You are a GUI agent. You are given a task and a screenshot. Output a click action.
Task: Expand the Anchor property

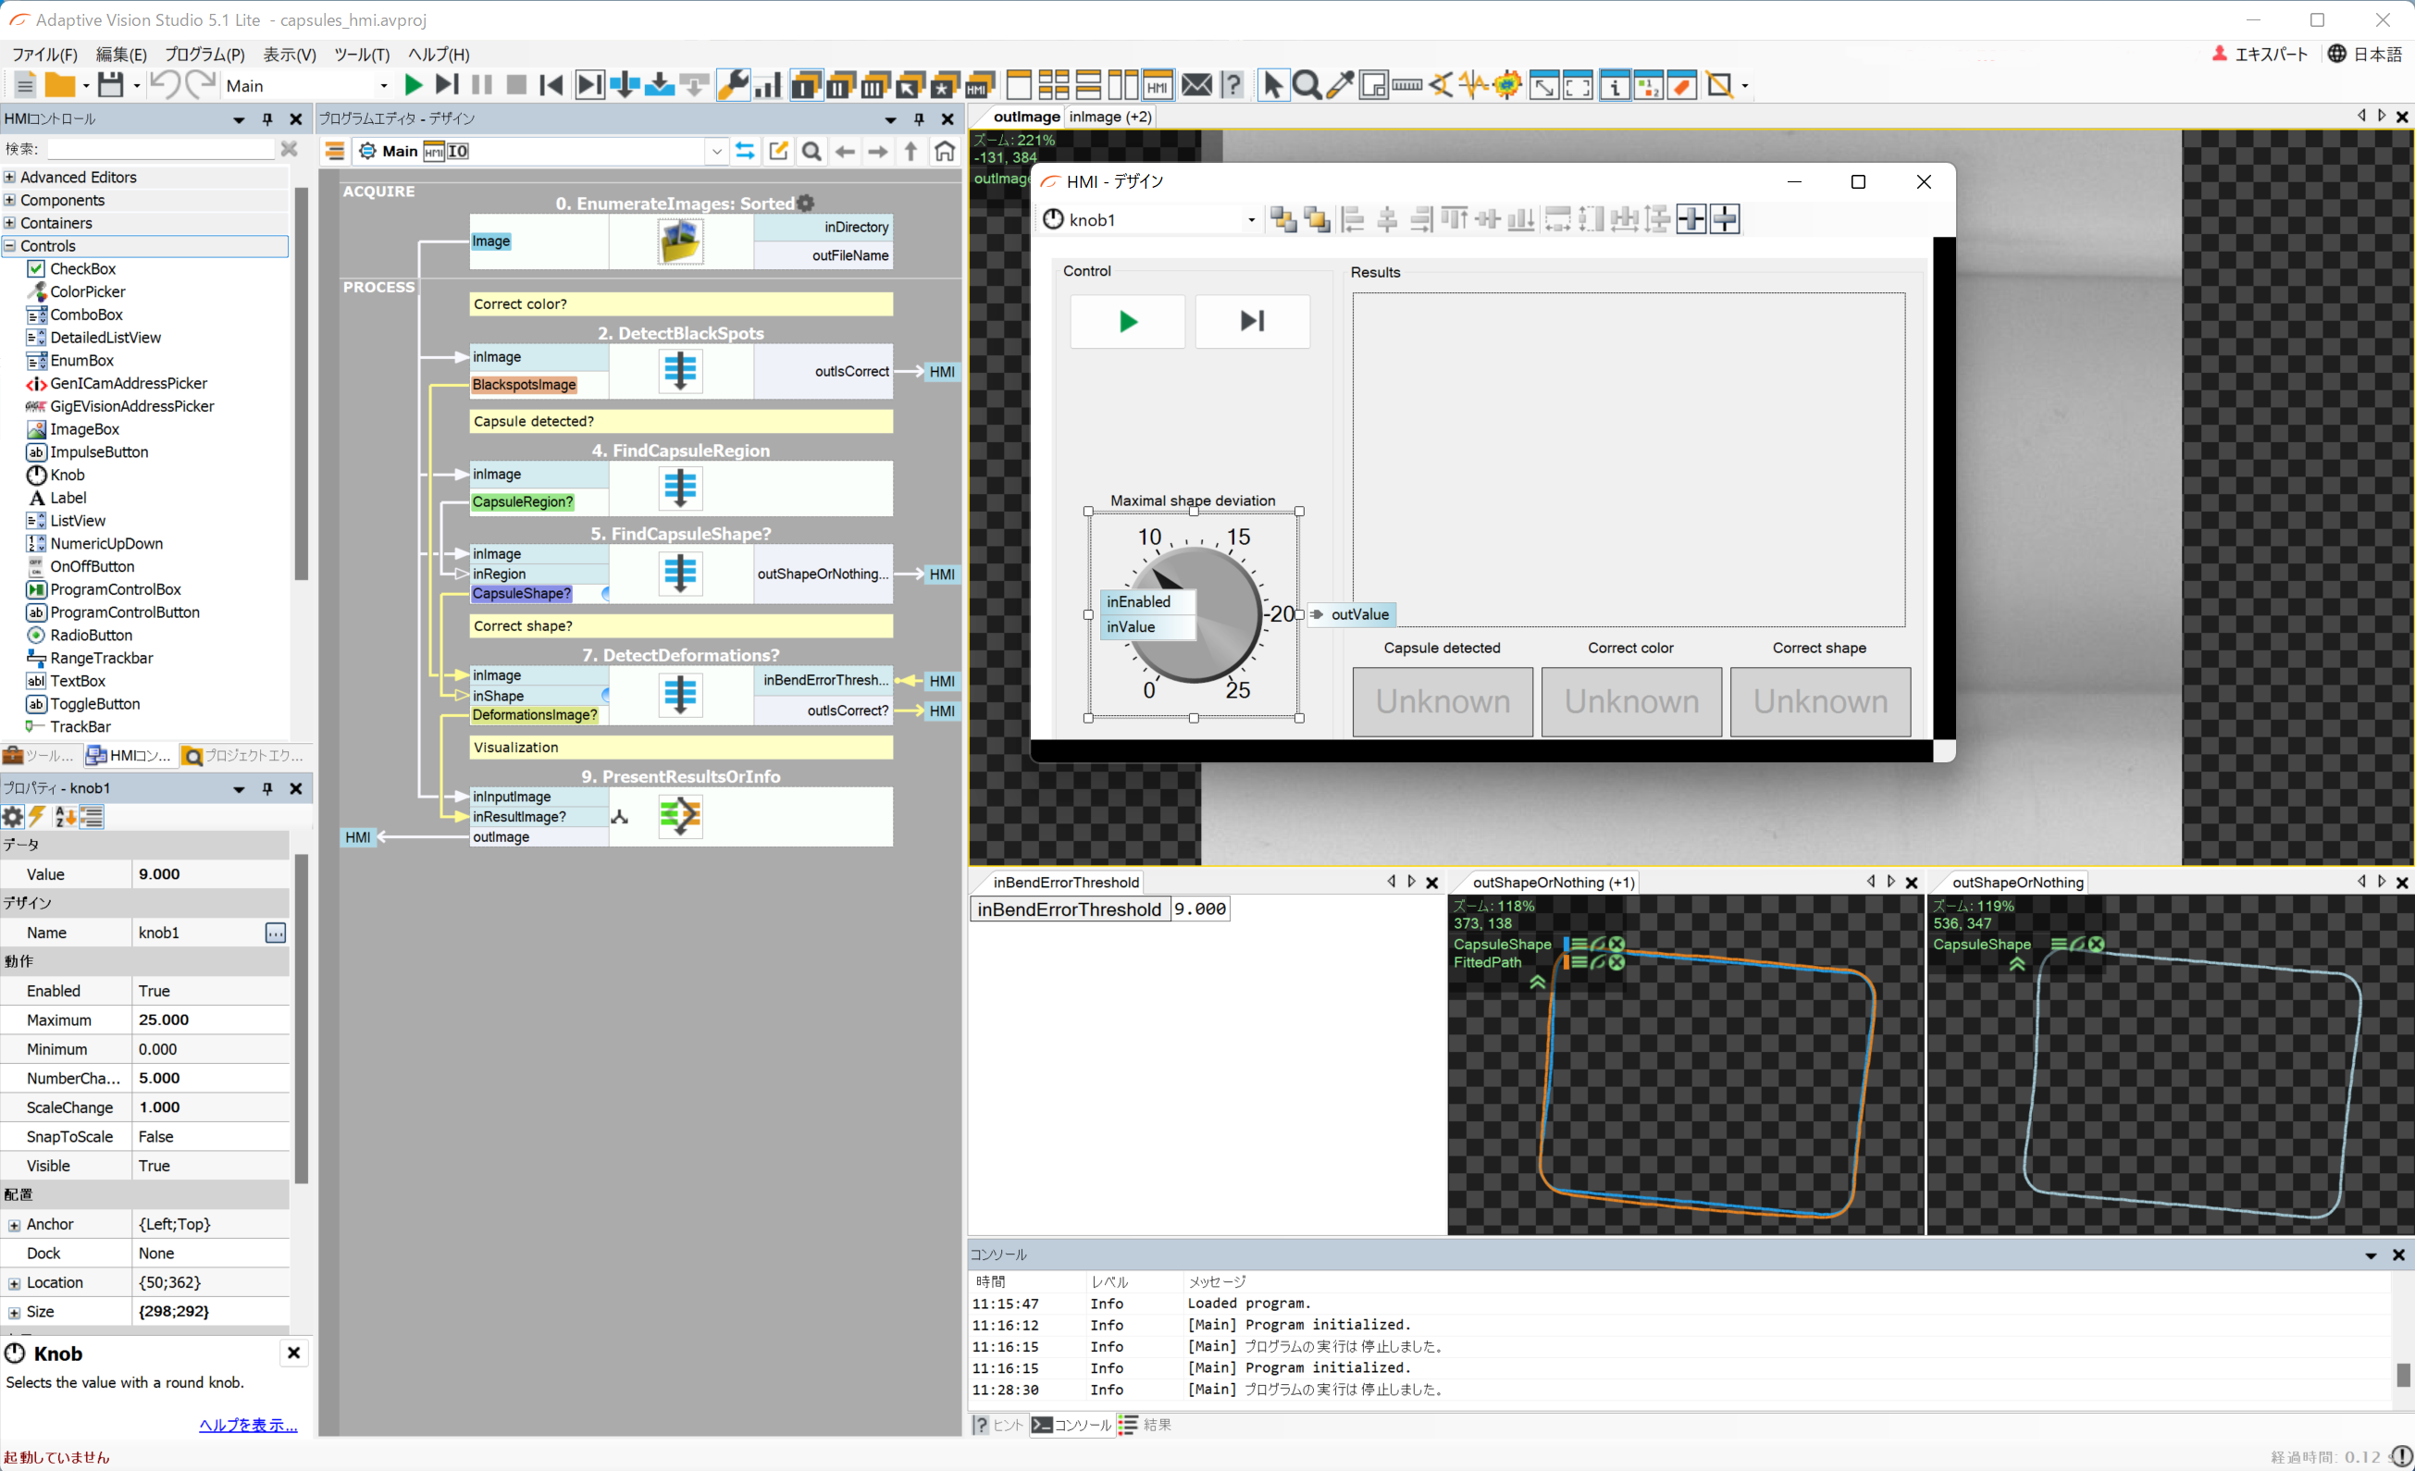click(x=14, y=1225)
